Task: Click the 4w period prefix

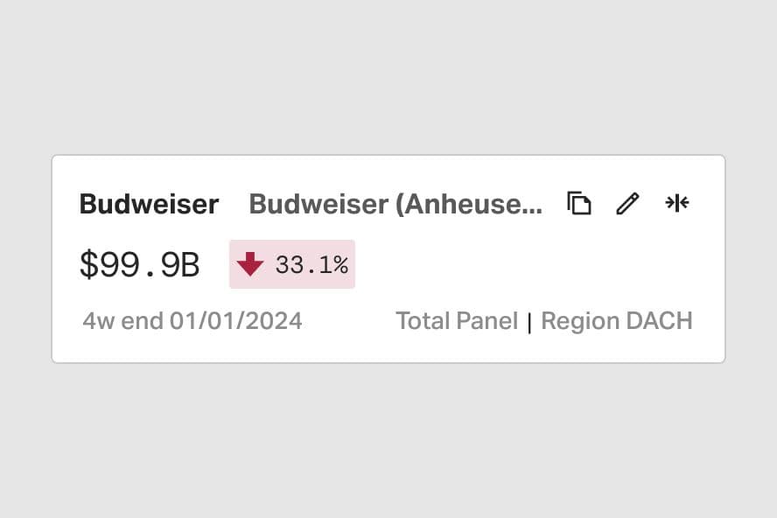Action: click(x=98, y=321)
